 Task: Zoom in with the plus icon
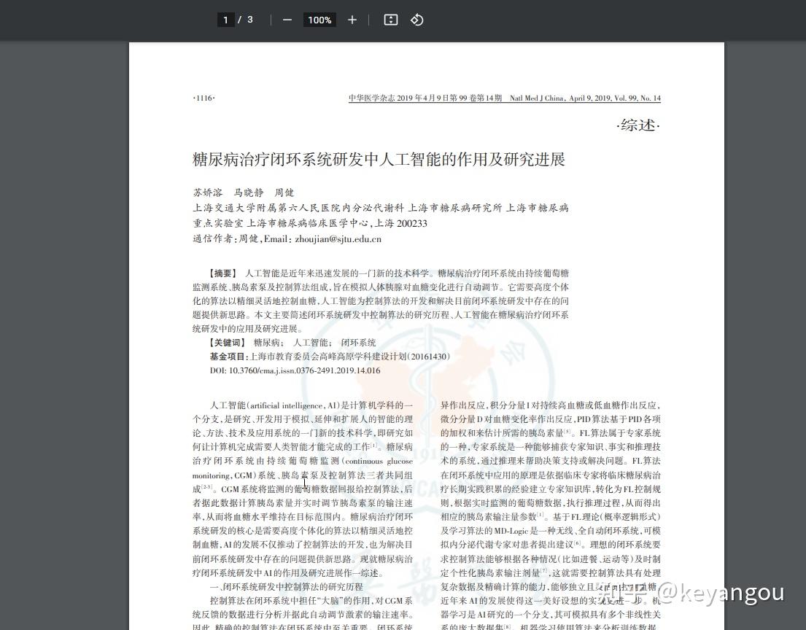(x=352, y=20)
